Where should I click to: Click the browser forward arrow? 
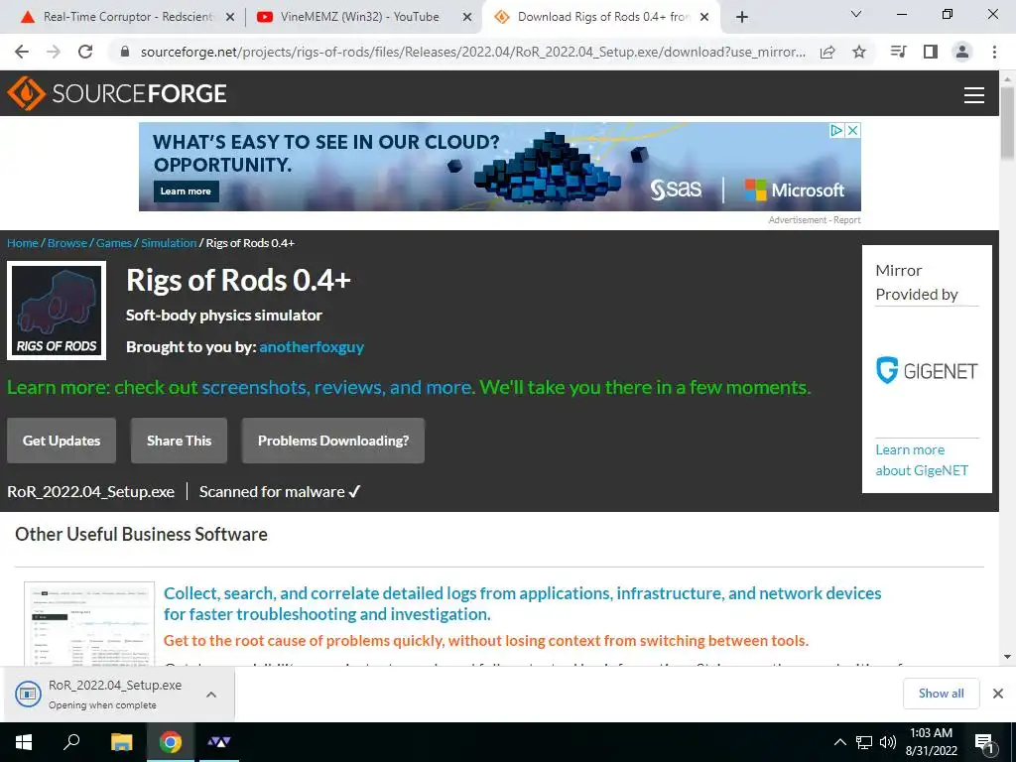(54, 52)
